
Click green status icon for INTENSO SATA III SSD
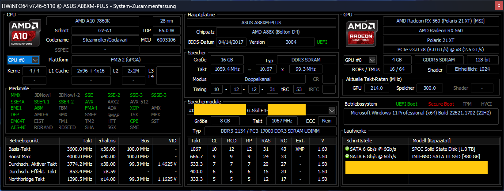347,157
